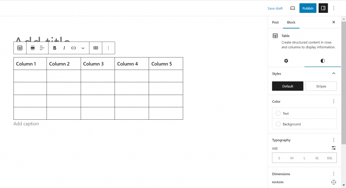Open Edit table icon in toolbar
The width and height of the screenshot is (346, 188).
click(x=96, y=48)
